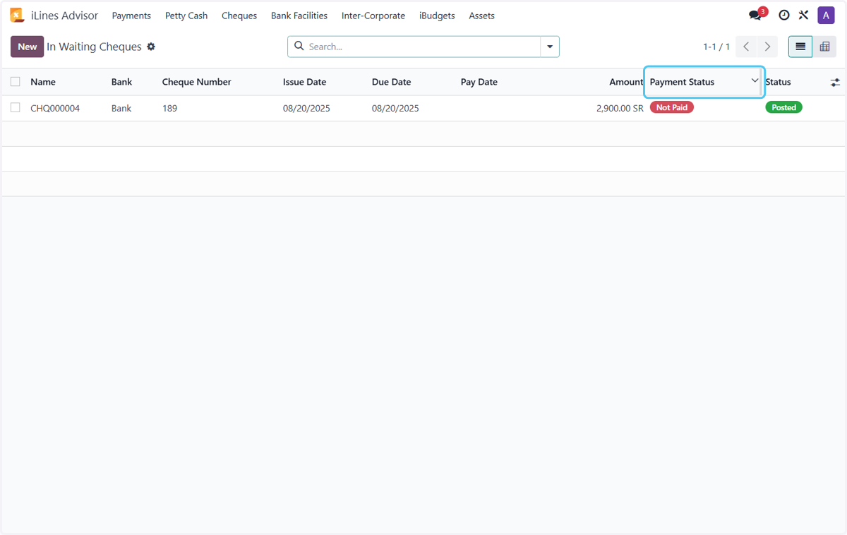
Task: Open the Cheques menu
Action: [x=239, y=16]
